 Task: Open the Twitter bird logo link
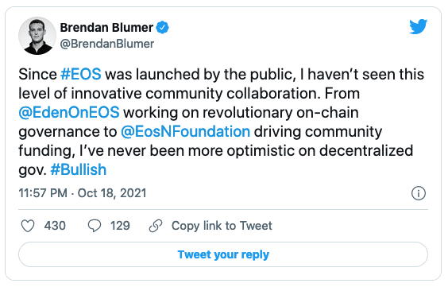click(419, 26)
